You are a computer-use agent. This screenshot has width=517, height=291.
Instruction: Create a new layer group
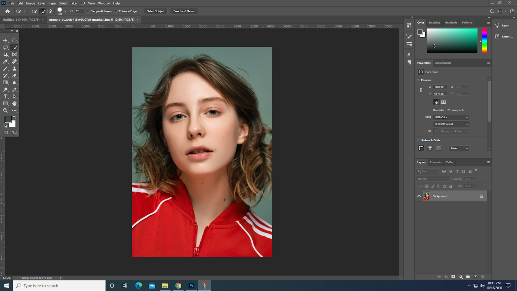[x=468, y=277]
